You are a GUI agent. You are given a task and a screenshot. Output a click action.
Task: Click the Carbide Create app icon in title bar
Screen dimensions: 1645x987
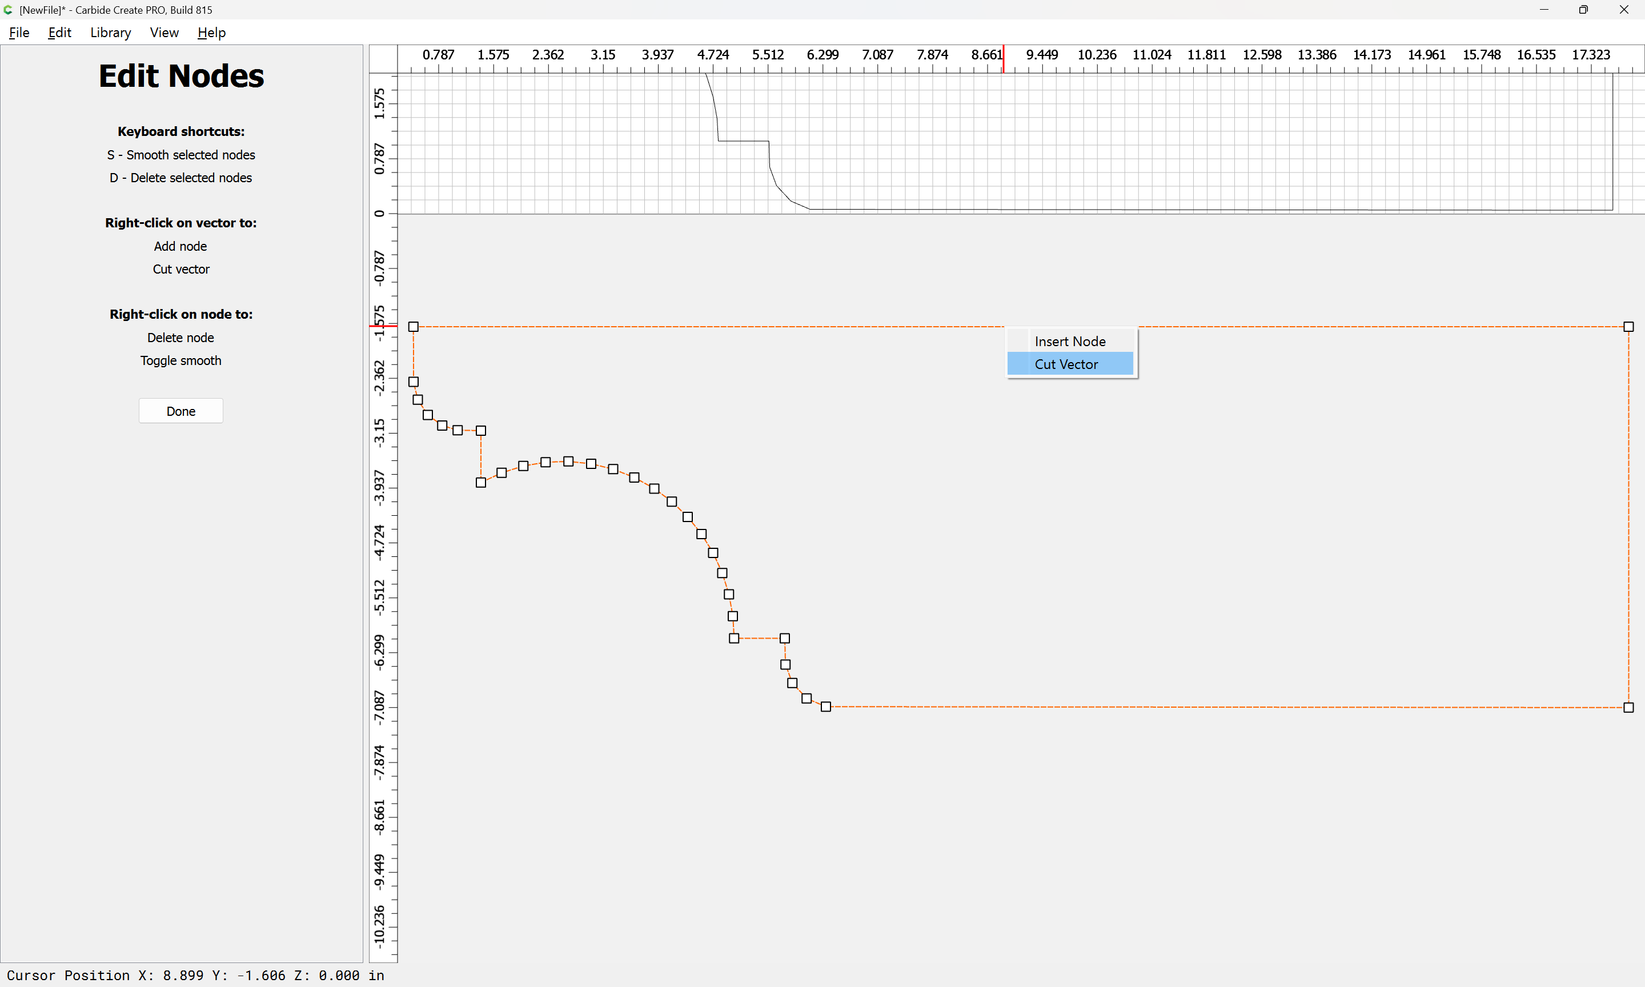[x=9, y=9]
